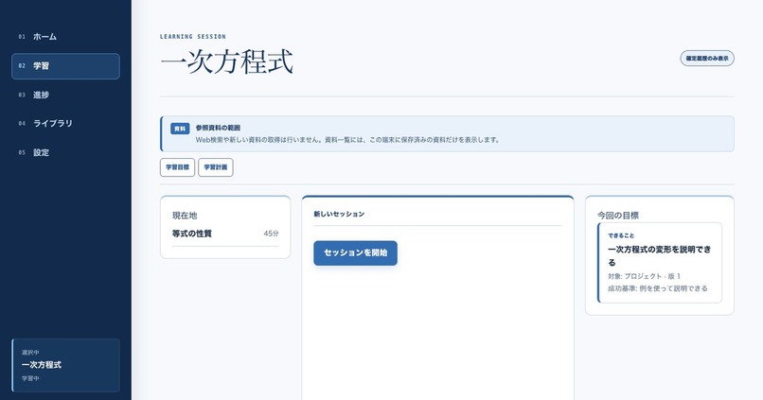Image resolution: width=763 pixels, height=400 pixels.
Task: Select the 等式の性質 row in 現在地
Action: (x=225, y=234)
